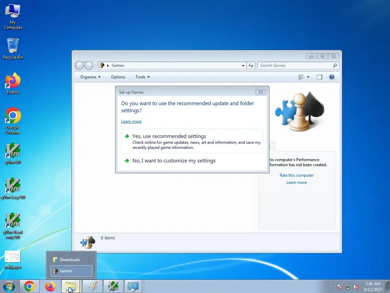Switch to Games window in taskbar preview
390x293 pixels.
click(71, 271)
